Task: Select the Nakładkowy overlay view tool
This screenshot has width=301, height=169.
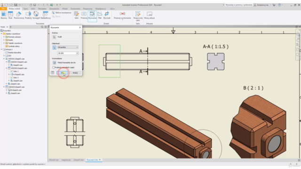Action: pyautogui.click(x=46, y=15)
